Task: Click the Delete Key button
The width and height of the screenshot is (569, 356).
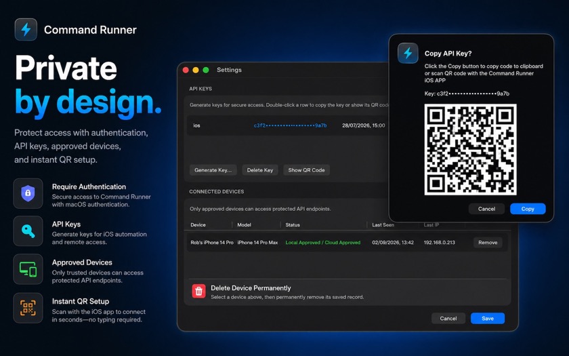Action: (260, 170)
